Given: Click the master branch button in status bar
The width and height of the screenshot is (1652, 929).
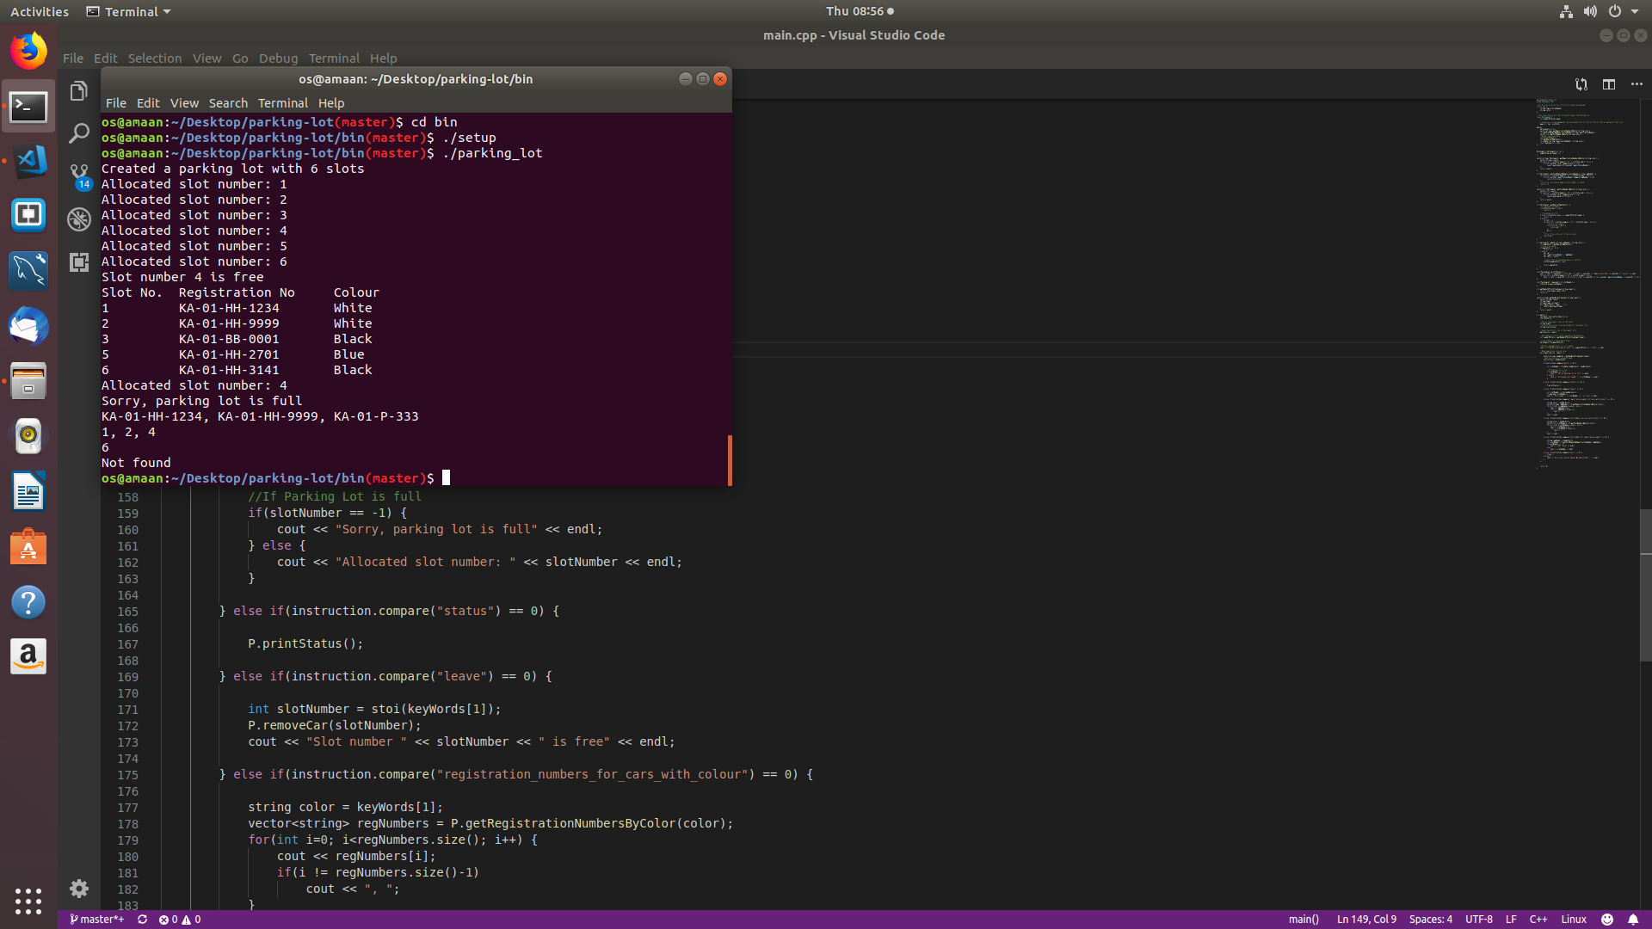Looking at the screenshot, I should click(x=96, y=920).
